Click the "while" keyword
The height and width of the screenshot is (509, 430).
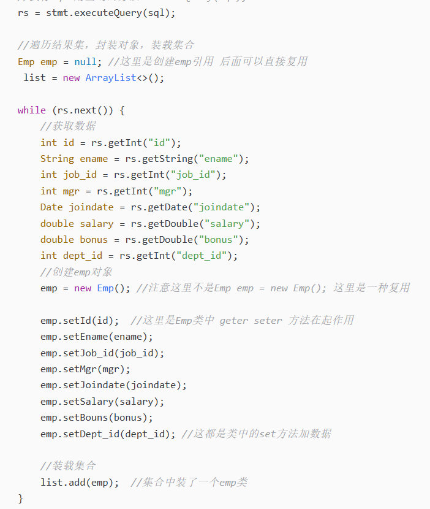[31, 110]
